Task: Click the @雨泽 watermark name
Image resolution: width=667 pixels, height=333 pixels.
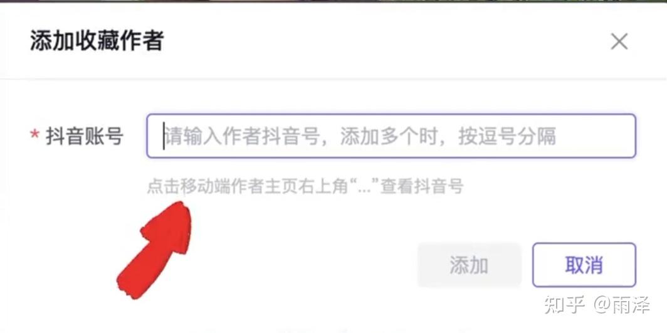Action: 622,305
